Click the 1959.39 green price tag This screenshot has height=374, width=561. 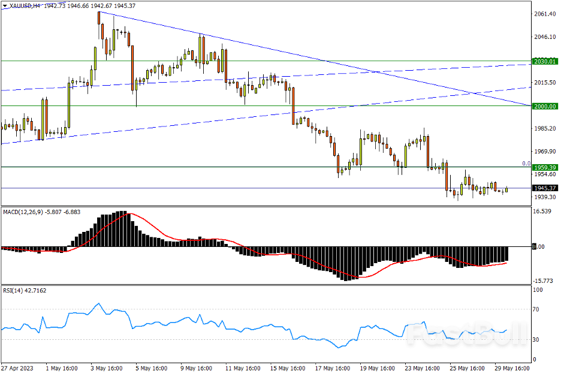(545, 167)
